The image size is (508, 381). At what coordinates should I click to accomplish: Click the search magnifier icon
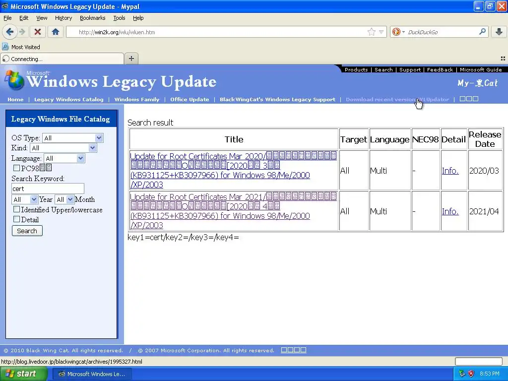pos(482,32)
